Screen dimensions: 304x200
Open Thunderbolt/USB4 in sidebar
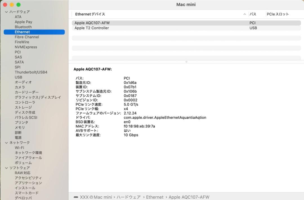coord(31,72)
